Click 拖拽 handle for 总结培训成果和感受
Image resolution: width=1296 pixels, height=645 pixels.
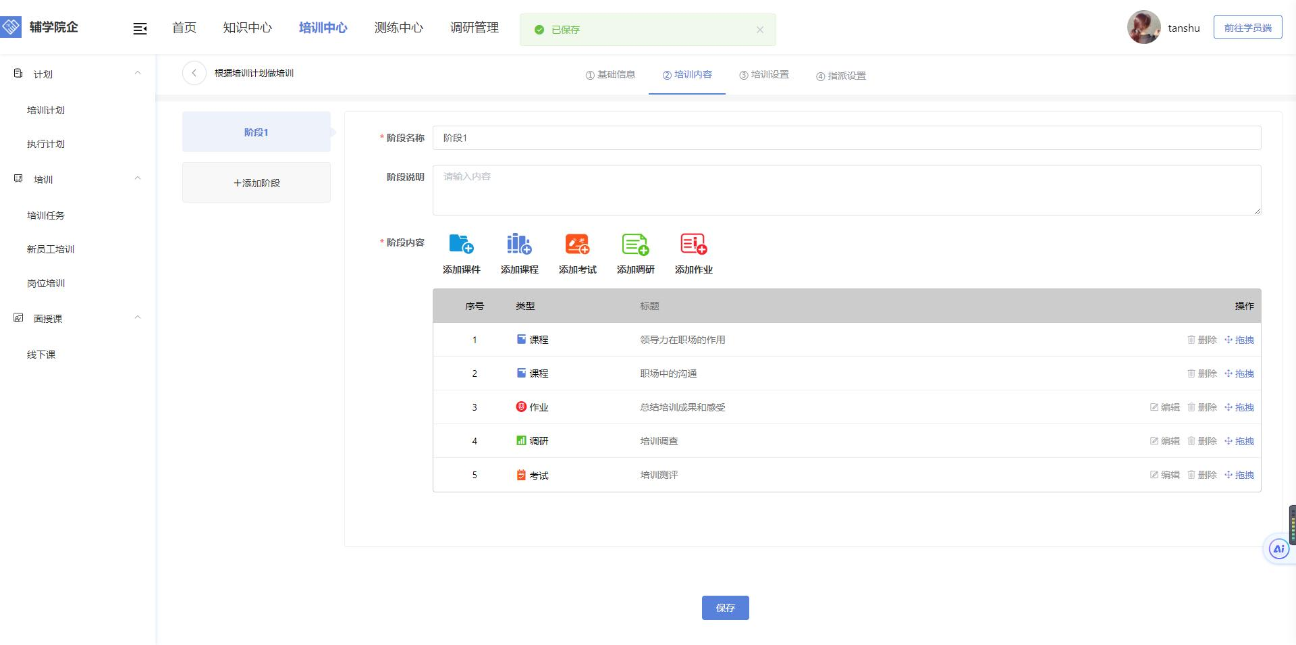1239,407
